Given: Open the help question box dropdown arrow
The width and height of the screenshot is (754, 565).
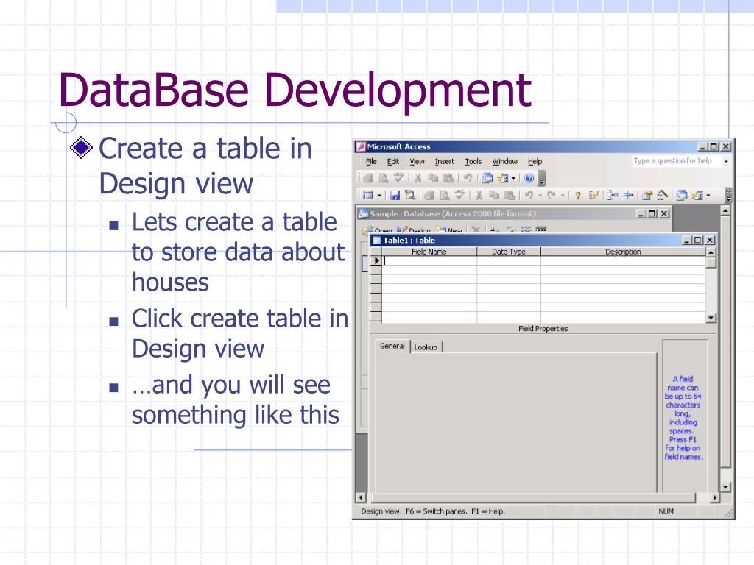Looking at the screenshot, I should [725, 161].
